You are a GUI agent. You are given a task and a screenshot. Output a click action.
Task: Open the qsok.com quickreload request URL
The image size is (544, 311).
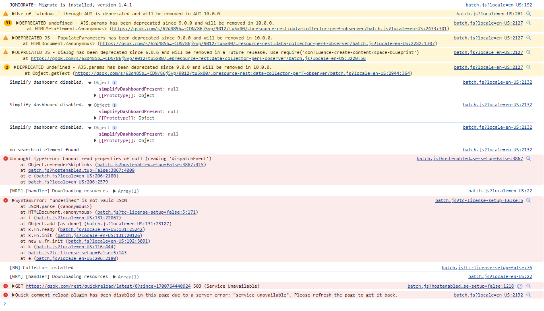[108, 286]
